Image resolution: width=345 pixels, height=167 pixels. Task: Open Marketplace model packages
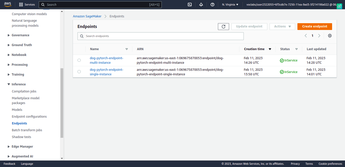pyautogui.click(x=26, y=101)
